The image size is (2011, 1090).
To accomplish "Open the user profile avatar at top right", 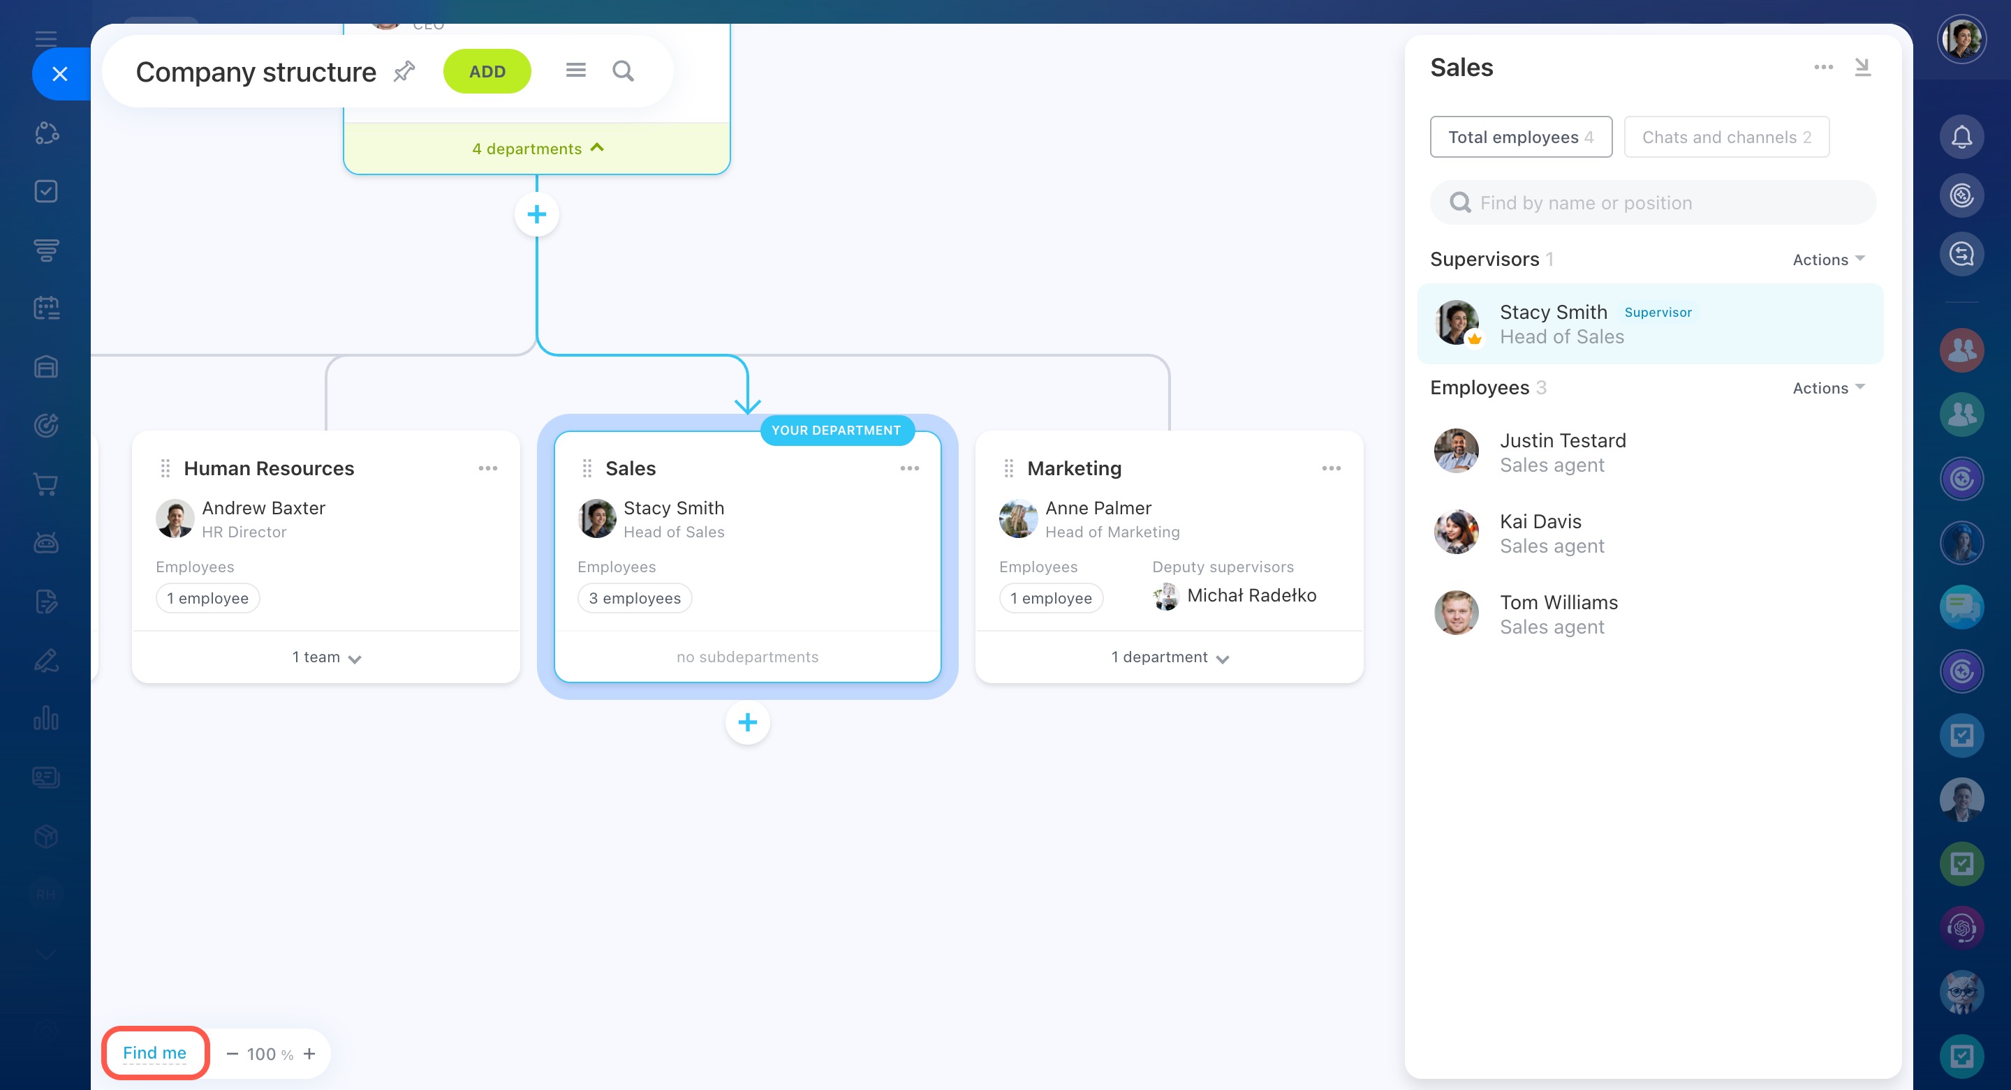I will click(x=1962, y=38).
